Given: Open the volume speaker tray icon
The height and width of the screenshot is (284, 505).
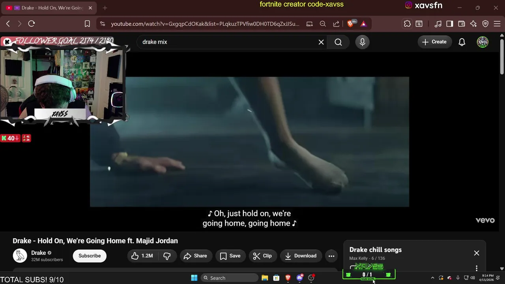Looking at the screenshot, I should [473, 278].
